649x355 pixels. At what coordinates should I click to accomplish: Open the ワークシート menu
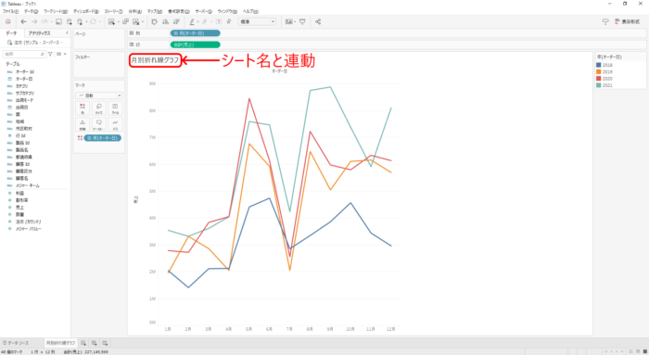pyautogui.click(x=56, y=11)
